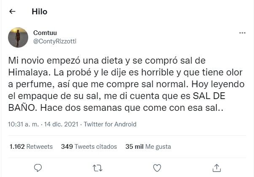Open the @ContyRizzotti handle link

55,41
